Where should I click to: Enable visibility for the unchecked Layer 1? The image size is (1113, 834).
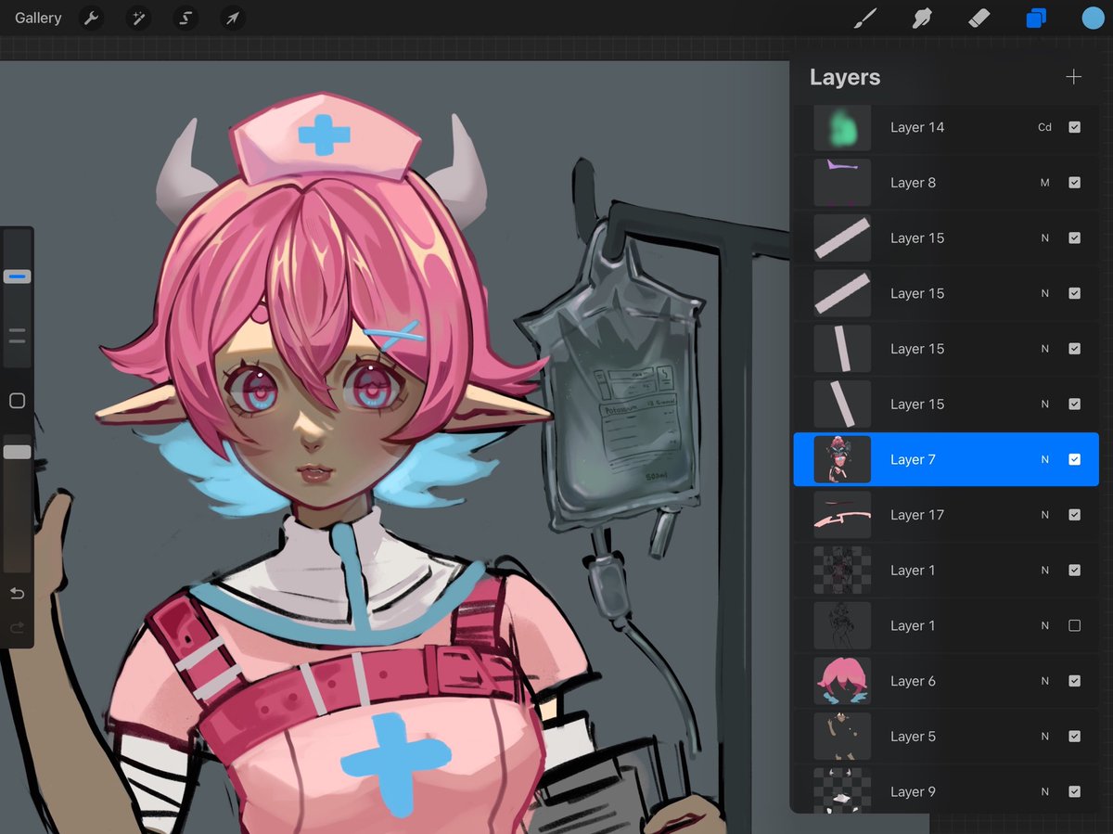pos(1075,625)
